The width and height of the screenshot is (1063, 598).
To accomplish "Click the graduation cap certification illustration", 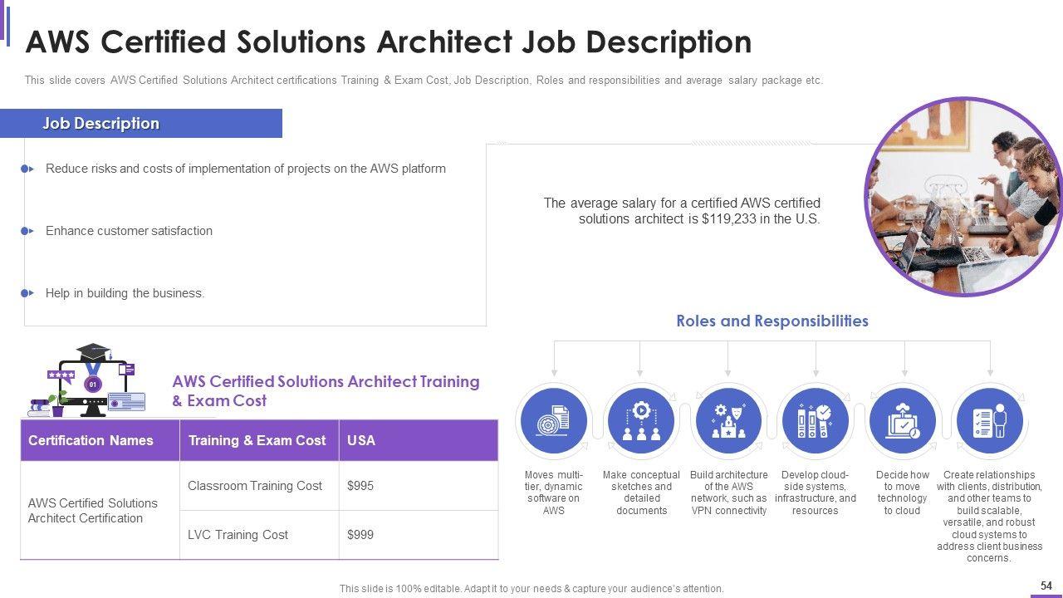I will coord(87,382).
